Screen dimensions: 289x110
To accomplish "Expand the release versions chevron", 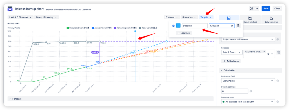I will 272,54.
